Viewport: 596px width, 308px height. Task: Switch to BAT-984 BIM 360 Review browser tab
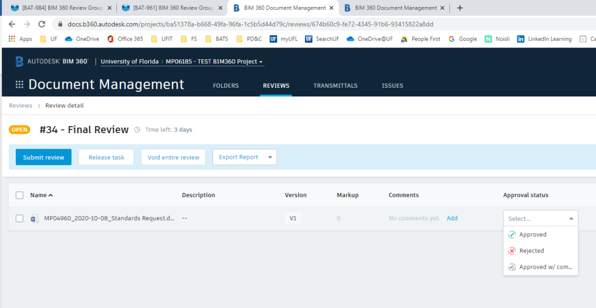(61, 8)
